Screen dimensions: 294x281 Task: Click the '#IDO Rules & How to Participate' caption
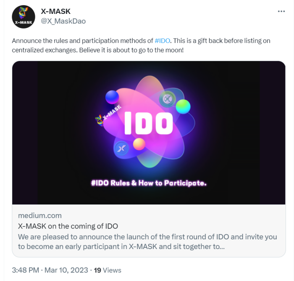tap(149, 183)
